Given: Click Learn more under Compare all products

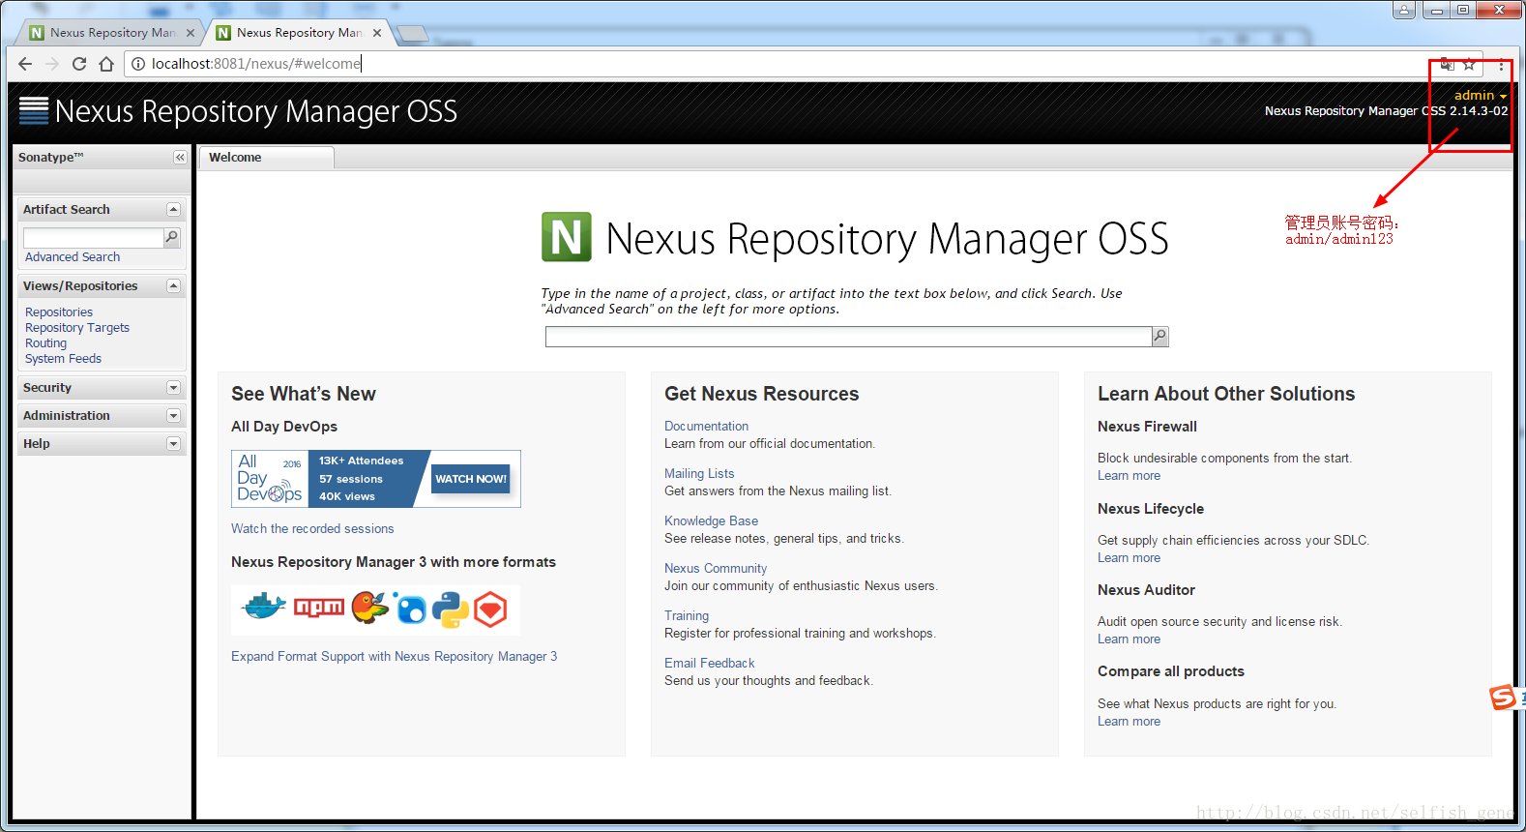Looking at the screenshot, I should [x=1129, y=722].
